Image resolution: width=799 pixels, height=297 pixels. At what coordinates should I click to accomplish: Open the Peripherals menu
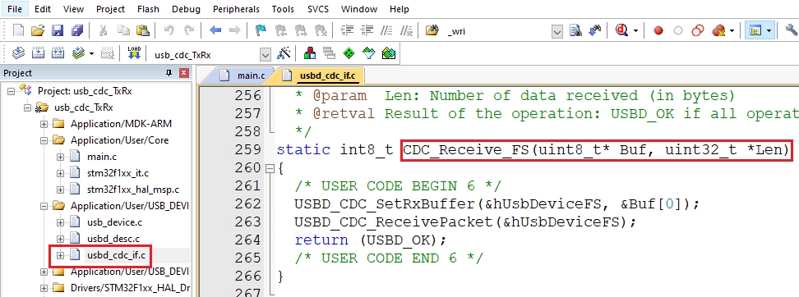tap(236, 9)
